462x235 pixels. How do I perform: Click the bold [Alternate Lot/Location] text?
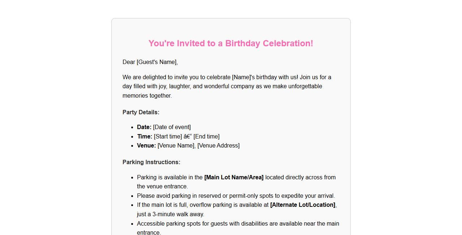click(302, 205)
